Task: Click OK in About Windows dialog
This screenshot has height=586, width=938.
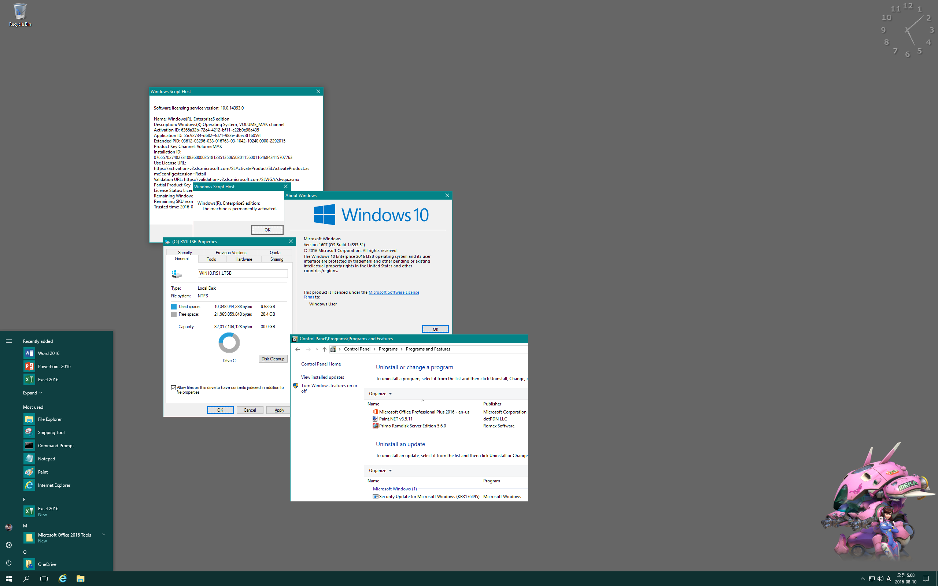Action: point(435,329)
